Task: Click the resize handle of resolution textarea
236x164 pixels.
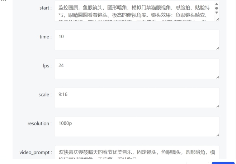Action: [x=217, y=135]
